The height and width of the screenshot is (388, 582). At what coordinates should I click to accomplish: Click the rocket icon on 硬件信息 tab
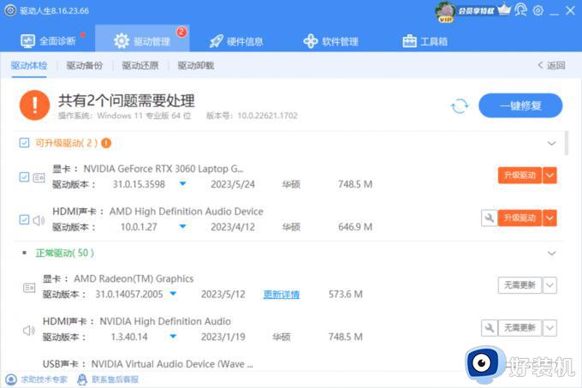217,41
